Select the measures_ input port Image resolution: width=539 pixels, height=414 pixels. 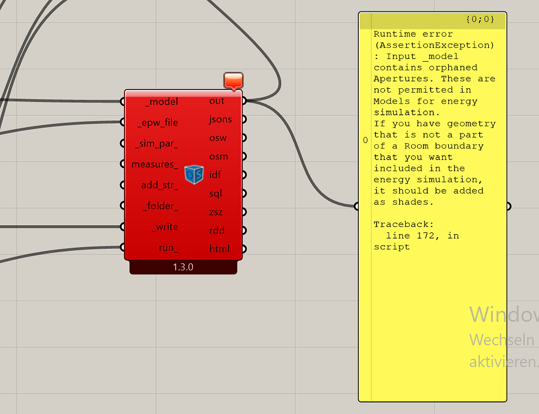[122, 164]
